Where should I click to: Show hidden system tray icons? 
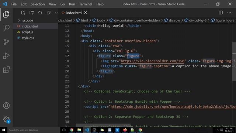[218, 130]
